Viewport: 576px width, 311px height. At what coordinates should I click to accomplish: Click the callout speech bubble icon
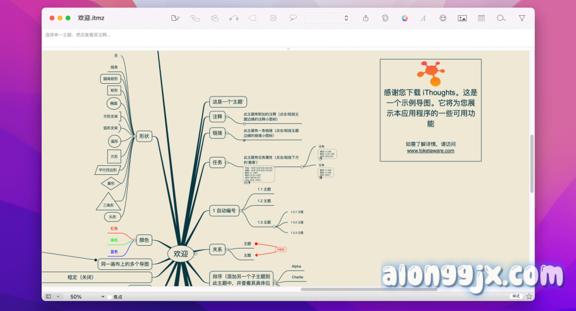click(292, 18)
